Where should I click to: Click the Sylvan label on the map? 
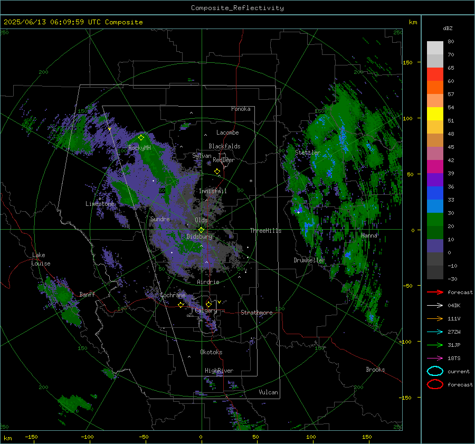[x=202, y=156]
